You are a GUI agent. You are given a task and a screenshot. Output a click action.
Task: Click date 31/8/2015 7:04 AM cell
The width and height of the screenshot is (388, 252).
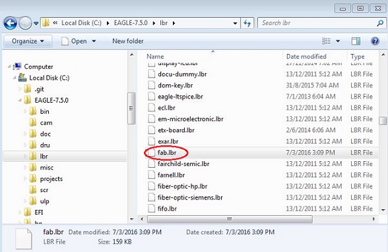point(312,86)
